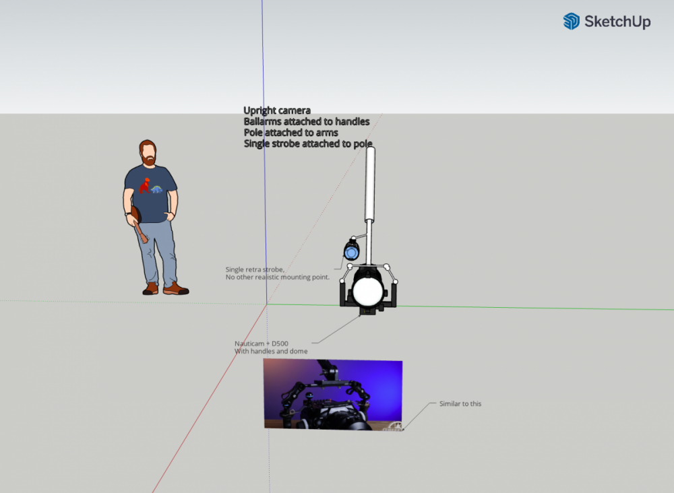Click the "Nauticam + D500" label

[262, 343]
